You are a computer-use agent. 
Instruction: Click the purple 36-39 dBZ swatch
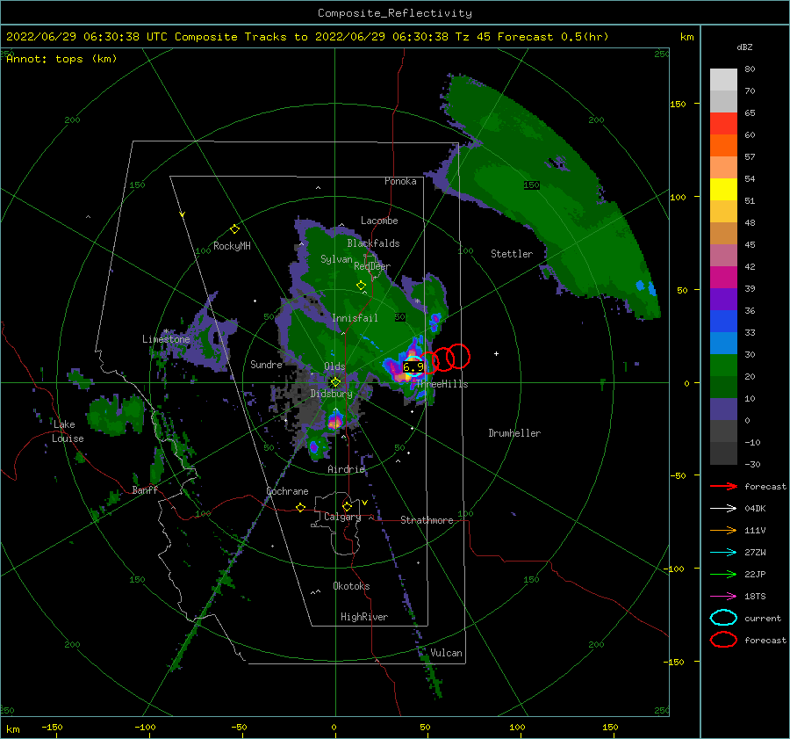click(x=723, y=300)
